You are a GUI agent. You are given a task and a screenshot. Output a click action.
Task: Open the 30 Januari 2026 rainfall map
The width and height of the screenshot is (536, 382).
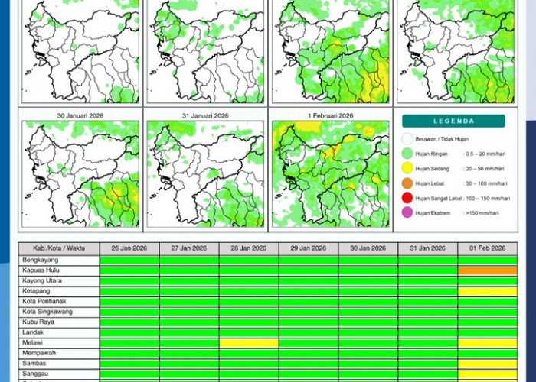pyautogui.click(x=79, y=173)
